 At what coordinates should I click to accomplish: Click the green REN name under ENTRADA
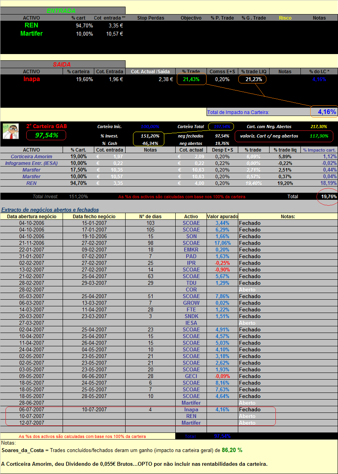click(x=31, y=25)
